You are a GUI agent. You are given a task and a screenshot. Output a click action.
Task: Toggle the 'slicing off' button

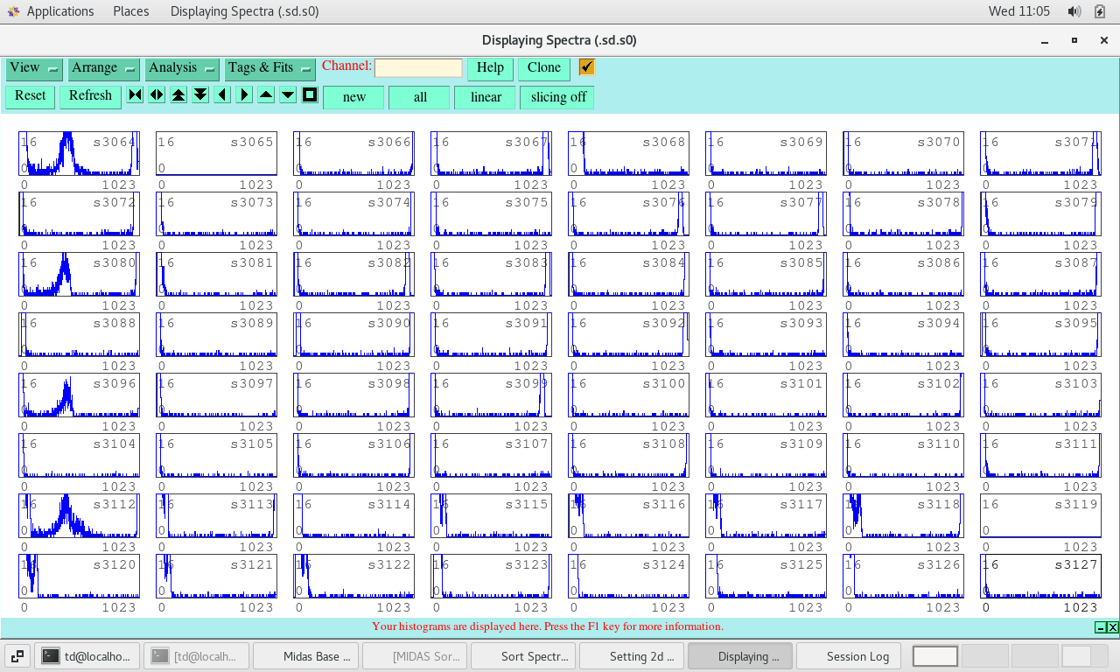(x=557, y=97)
